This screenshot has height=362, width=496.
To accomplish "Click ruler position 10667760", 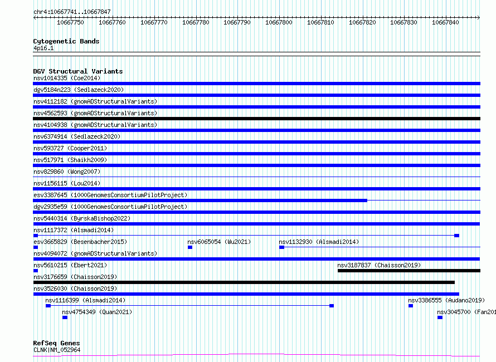I will pos(112,22).
